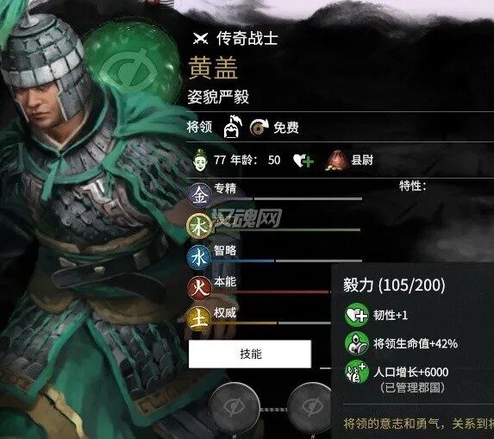The width and height of the screenshot is (494, 439).
Task: Click the resilience heart icon beside age
Action: tap(303, 160)
